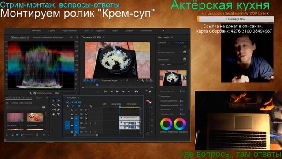
Task: Play the program monitor sequence
Action: 117,91
